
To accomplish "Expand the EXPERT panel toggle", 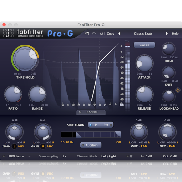I will coord(91,112).
